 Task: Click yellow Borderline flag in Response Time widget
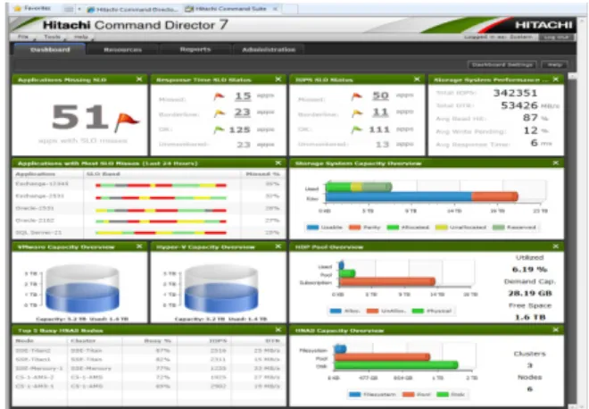click(x=219, y=113)
